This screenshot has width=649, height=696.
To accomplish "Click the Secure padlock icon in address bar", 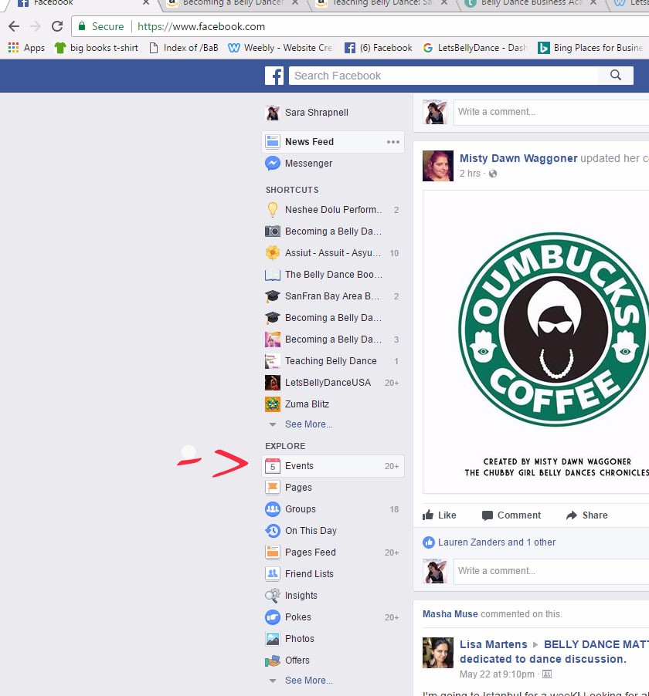I will (x=82, y=27).
